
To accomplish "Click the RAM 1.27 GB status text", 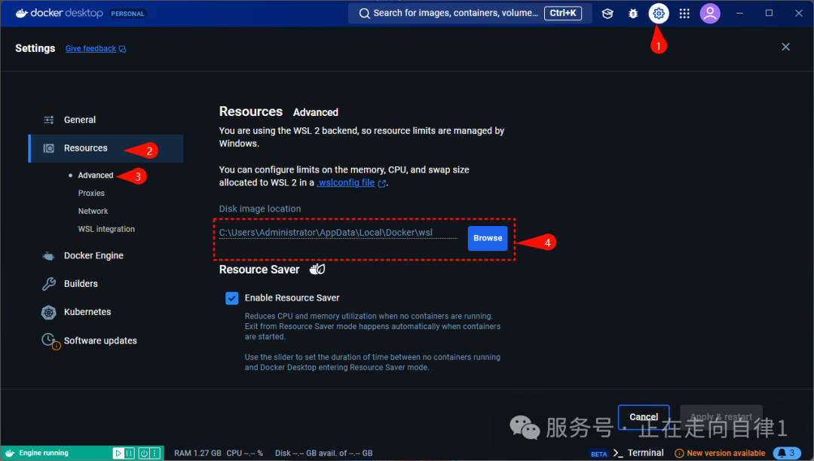I will [197, 453].
